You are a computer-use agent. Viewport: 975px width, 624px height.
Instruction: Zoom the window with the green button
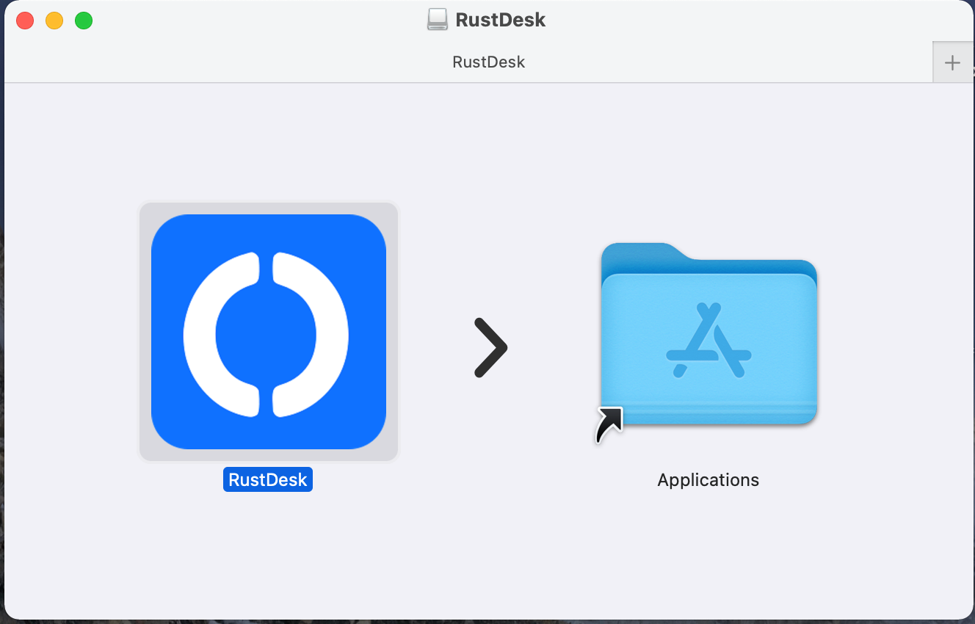[84, 21]
